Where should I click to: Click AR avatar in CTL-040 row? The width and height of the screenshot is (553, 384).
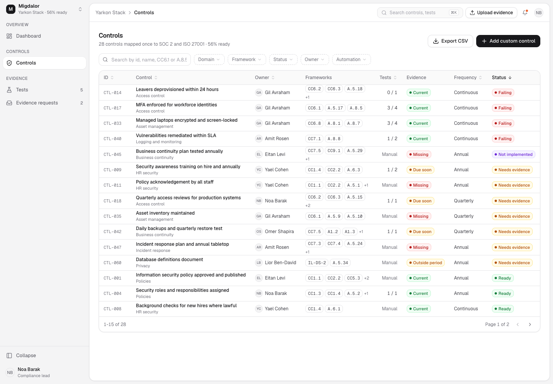click(259, 139)
